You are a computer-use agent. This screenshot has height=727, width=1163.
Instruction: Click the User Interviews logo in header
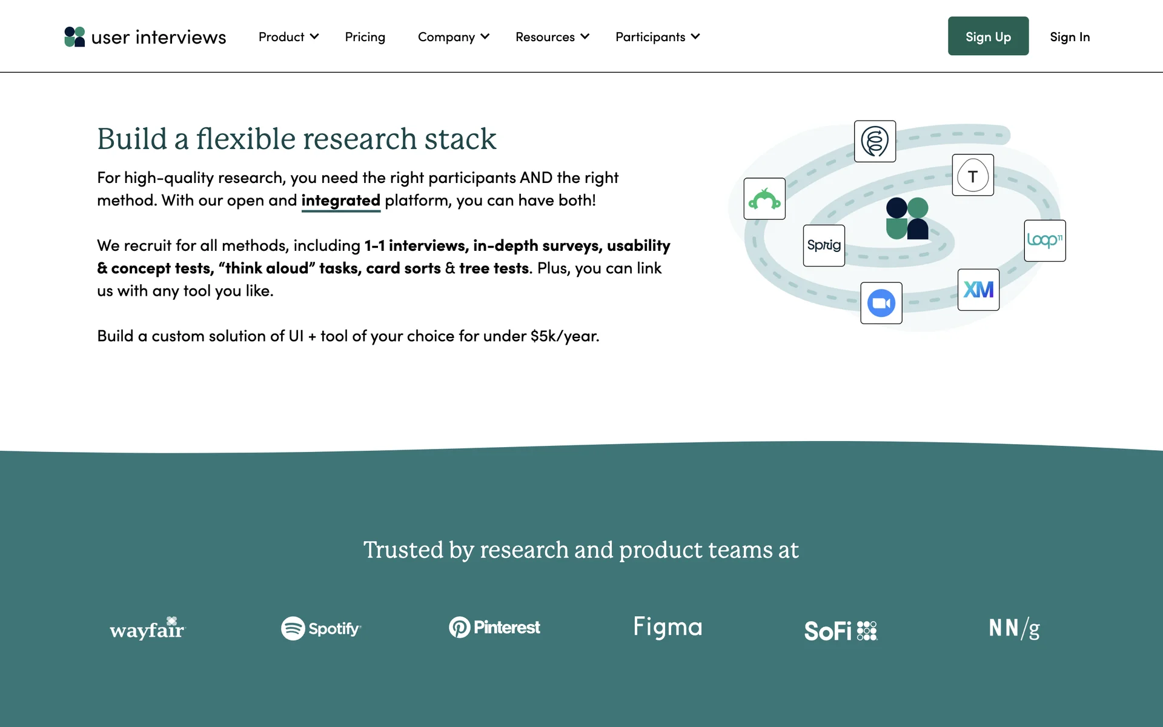[x=145, y=37]
